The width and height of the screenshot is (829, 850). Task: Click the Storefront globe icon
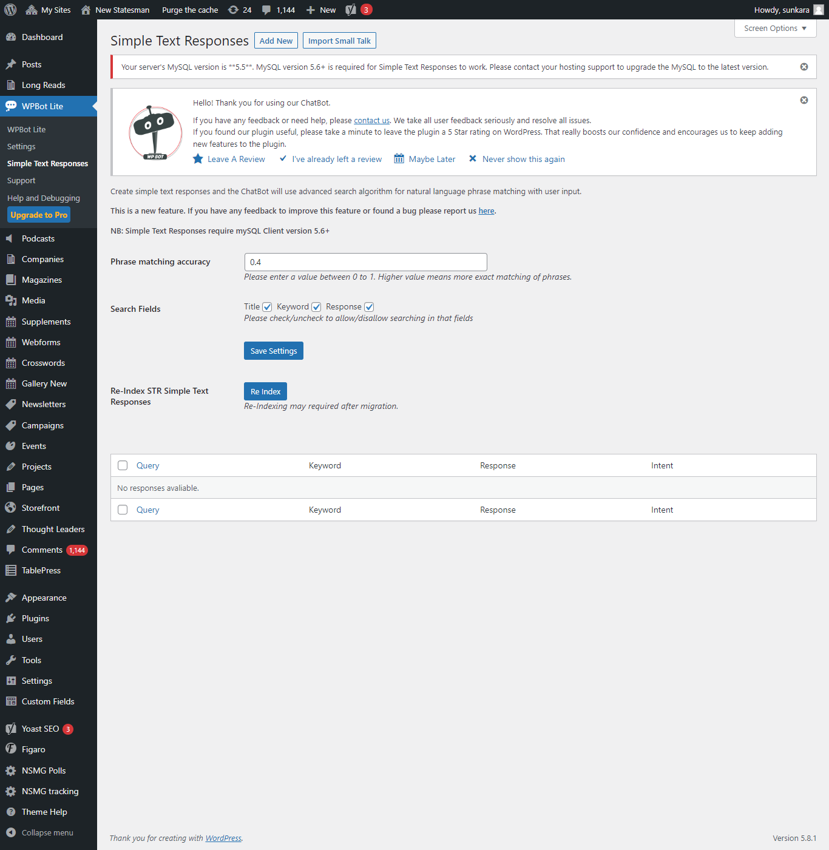coord(11,508)
